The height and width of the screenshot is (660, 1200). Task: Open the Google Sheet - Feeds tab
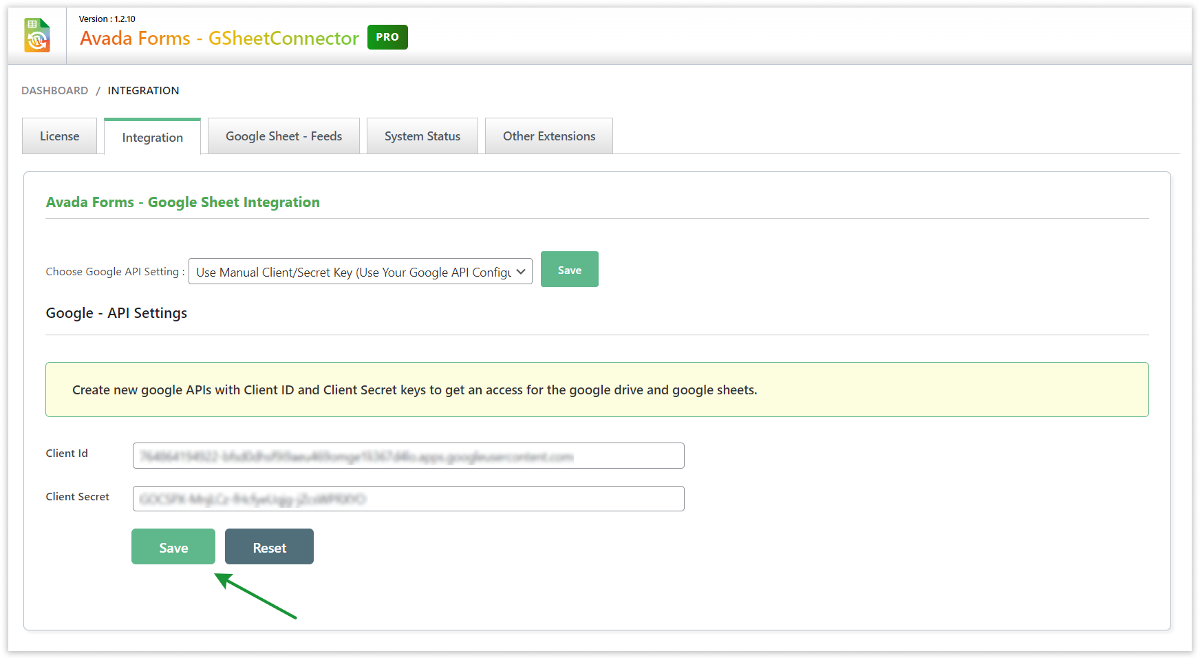pos(283,136)
